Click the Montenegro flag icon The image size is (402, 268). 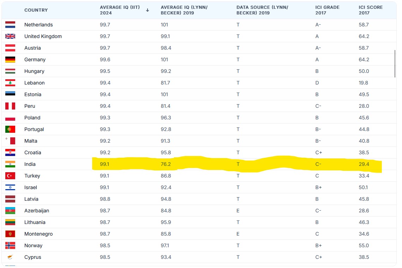click(10, 234)
